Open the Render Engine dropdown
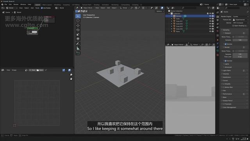Screen dimensions: 250x141 pyautogui.click(x=240, y=16)
